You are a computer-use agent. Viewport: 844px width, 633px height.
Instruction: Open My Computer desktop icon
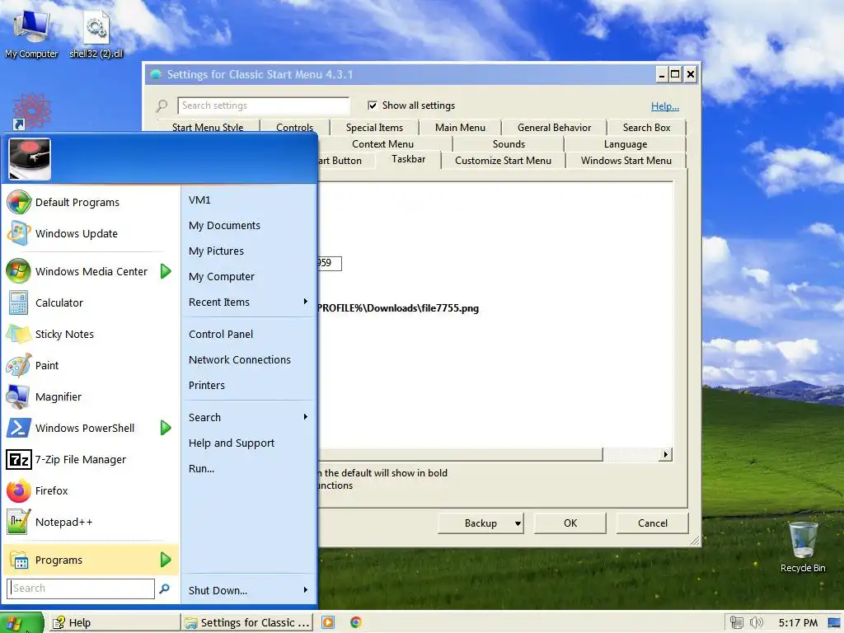point(31,33)
